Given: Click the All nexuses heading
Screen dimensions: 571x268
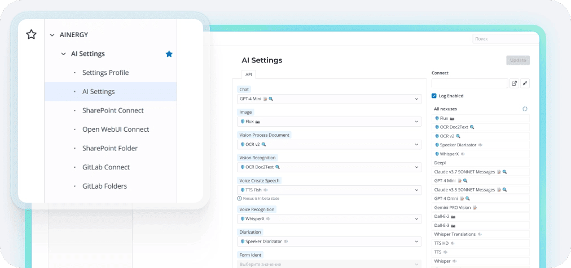Looking at the screenshot, I should click(445, 109).
